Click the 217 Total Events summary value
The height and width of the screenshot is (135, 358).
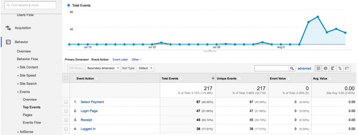coord(208,88)
